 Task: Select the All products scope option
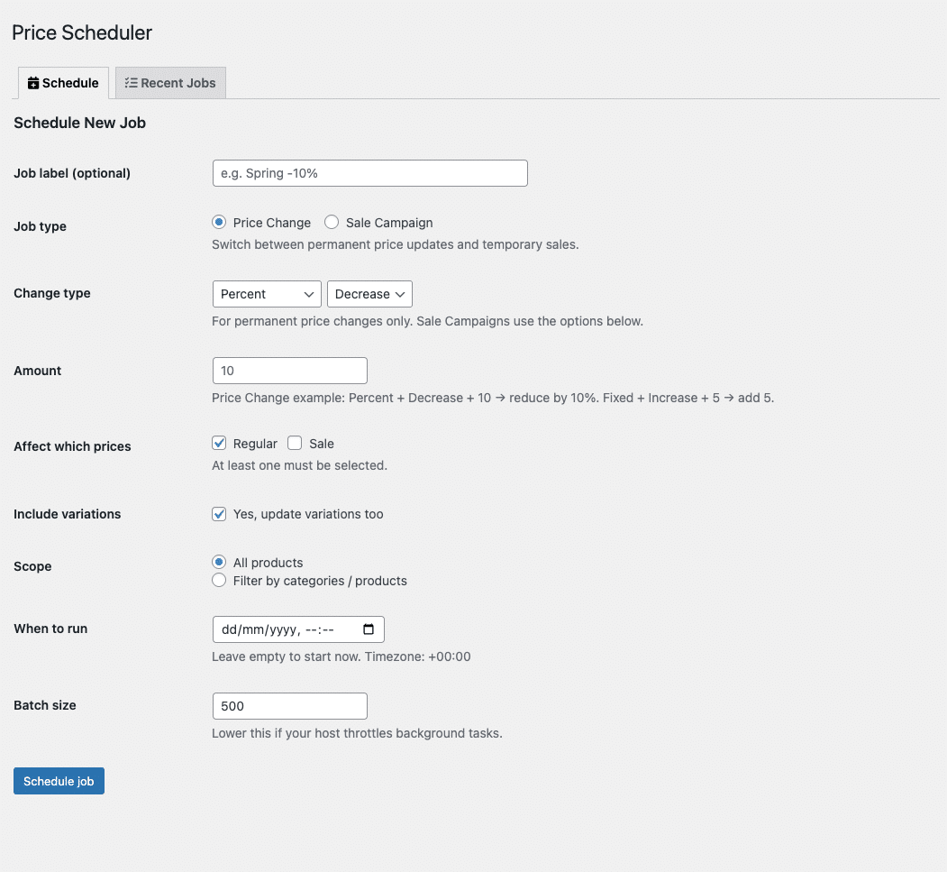(219, 563)
